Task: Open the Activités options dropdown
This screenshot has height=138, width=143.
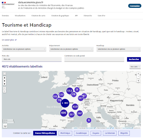Action: coord(24,49)
